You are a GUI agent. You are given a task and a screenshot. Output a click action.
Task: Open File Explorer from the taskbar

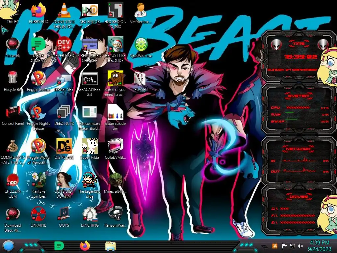[x=111, y=246]
